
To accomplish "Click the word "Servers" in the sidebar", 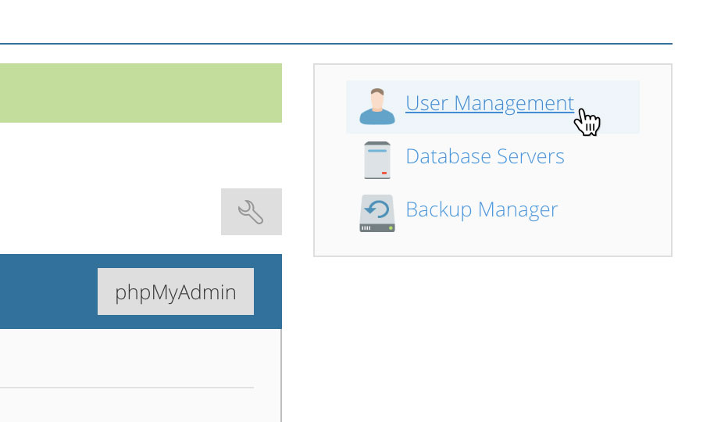I will point(530,156).
